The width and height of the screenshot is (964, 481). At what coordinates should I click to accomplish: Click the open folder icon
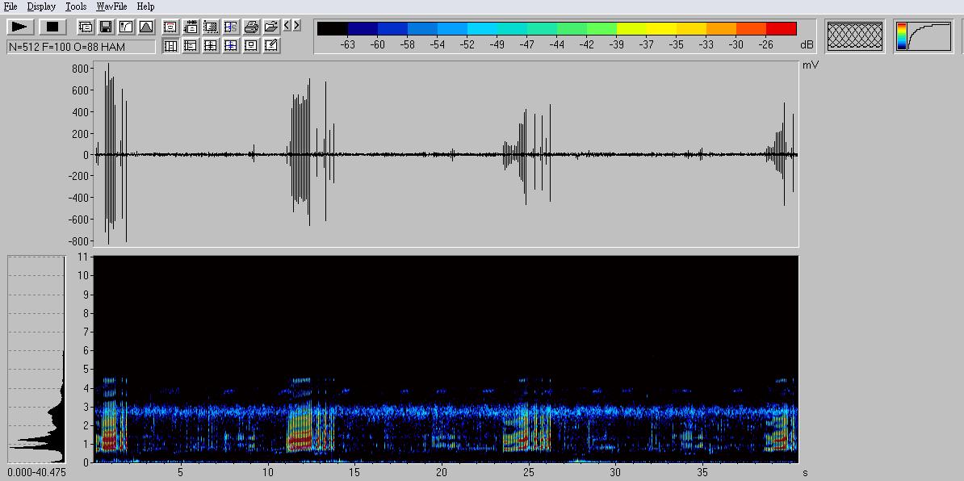click(270, 27)
